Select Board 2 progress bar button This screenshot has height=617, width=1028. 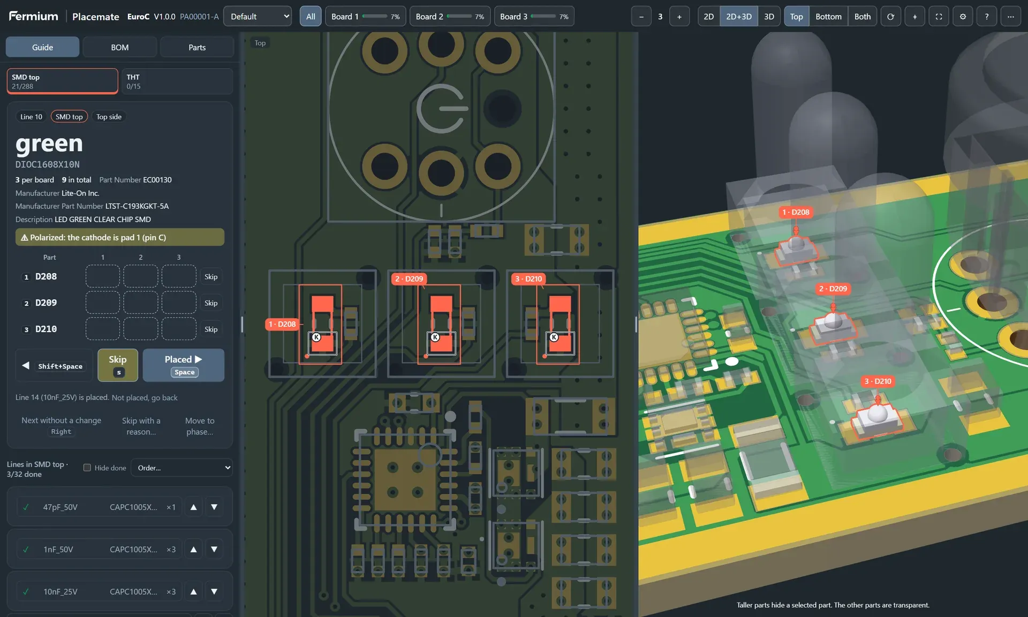click(x=450, y=17)
